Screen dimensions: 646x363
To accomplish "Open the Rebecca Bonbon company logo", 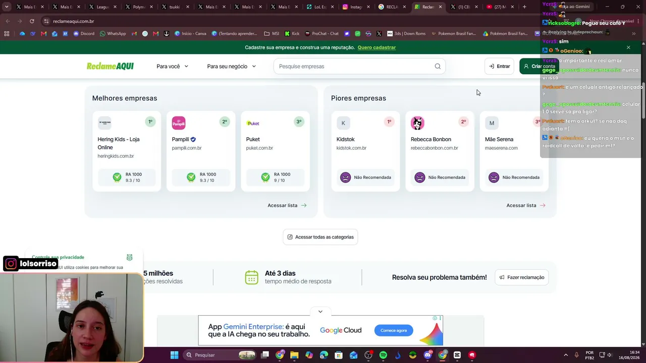I will [x=417, y=123].
